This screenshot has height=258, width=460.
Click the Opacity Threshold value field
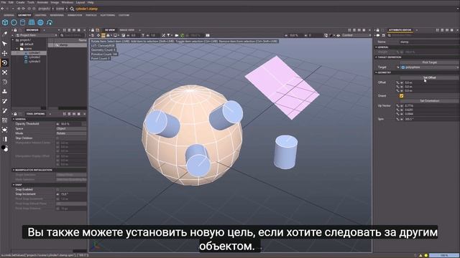pyautogui.click(x=70, y=124)
